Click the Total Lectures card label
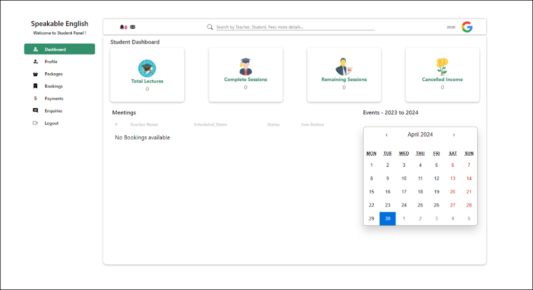 coord(147,81)
